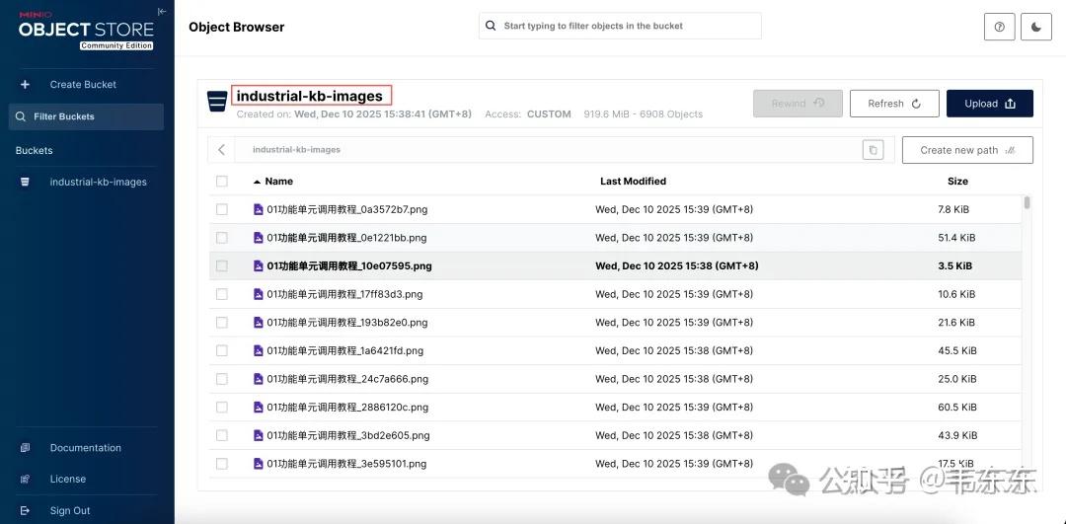The image size is (1066, 524).
Task: Click the search magnifier icon in the filter bar
Action: click(x=491, y=26)
